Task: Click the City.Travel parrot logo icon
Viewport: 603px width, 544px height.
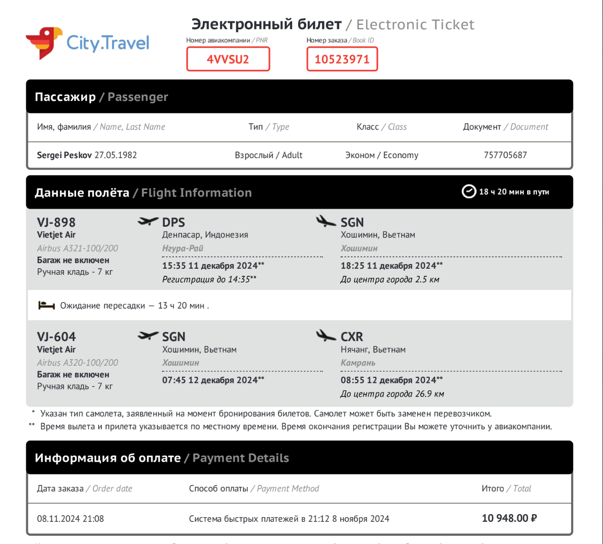Action: [43, 42]
